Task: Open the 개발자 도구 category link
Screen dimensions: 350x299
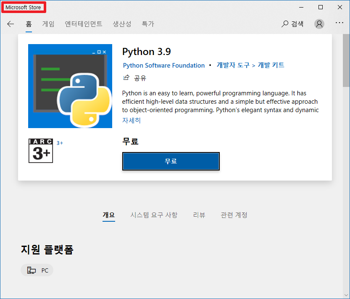Action: 233,65
